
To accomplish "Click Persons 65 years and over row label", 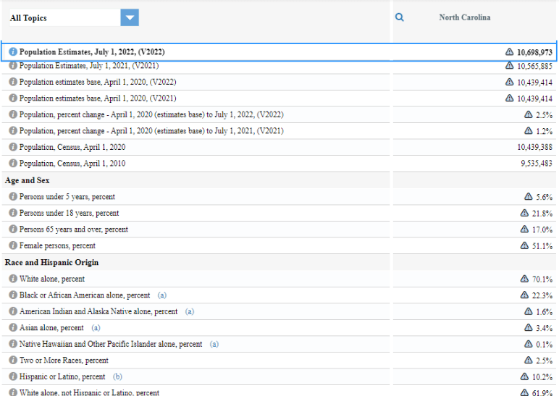I will pos(73,229).
